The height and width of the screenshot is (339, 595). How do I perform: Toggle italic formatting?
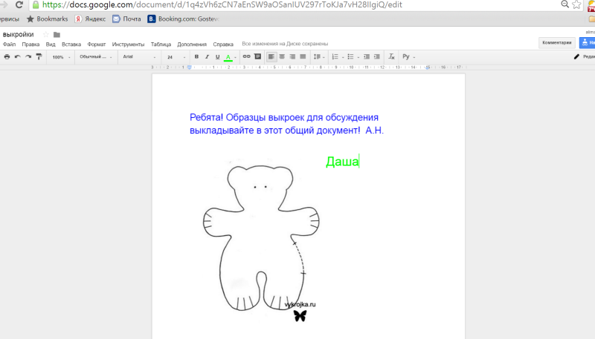(x=208, y=56)
